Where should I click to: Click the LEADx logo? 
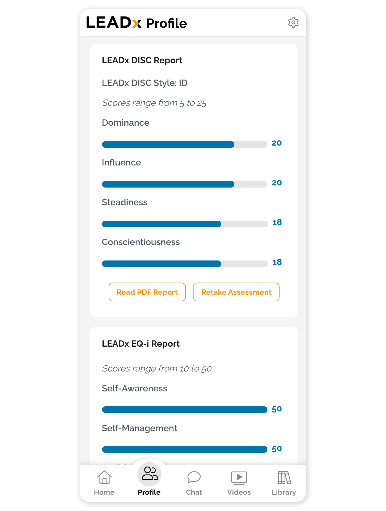(114, 23)
